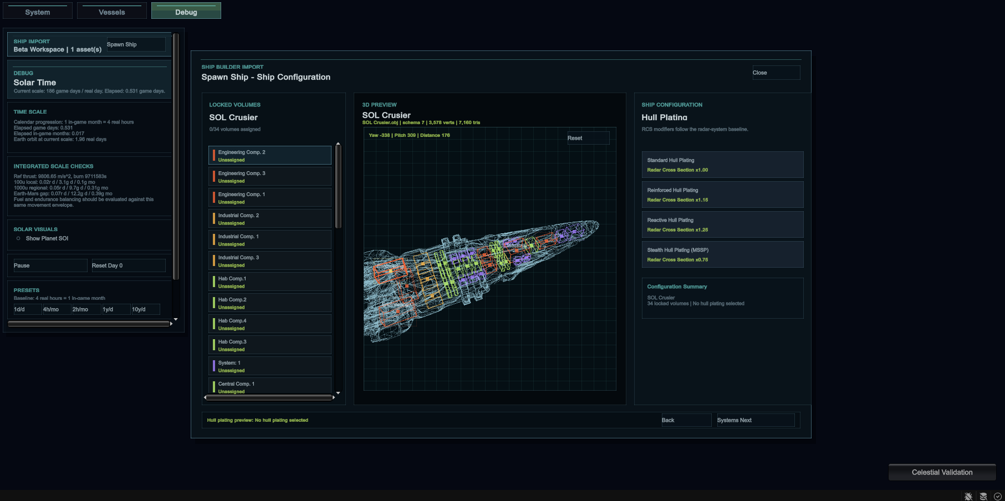Select Industrial Comp. 3 volume
This screenshot has height=501, width=1005.
click(270, 261)
